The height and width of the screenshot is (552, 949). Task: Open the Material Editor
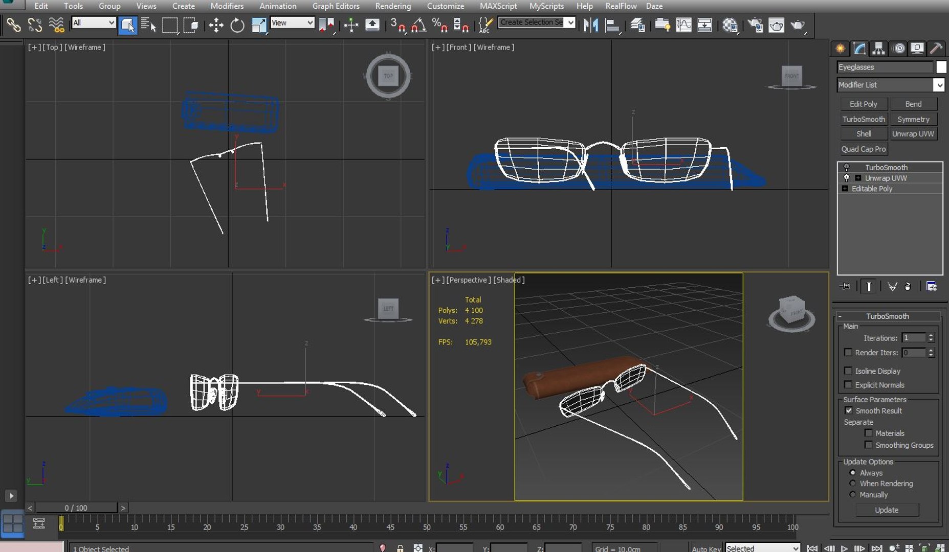click(730, 25)
